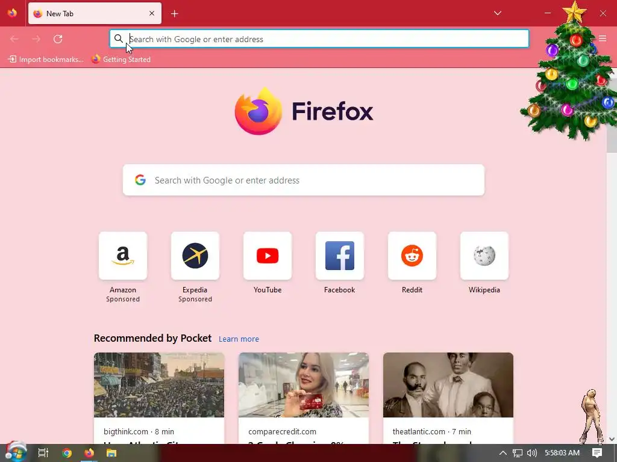
Task: Go forward one page
Action: click(36, 39)
